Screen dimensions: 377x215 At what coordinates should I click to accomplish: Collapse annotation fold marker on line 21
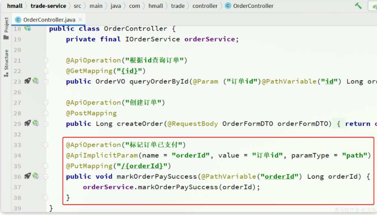pyautogui.click(x=46, y=60)
